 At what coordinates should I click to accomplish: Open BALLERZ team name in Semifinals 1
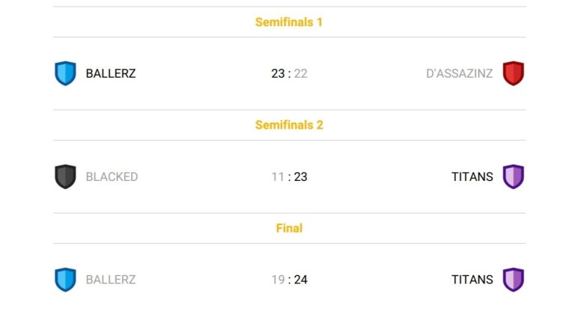click(111, 74)
